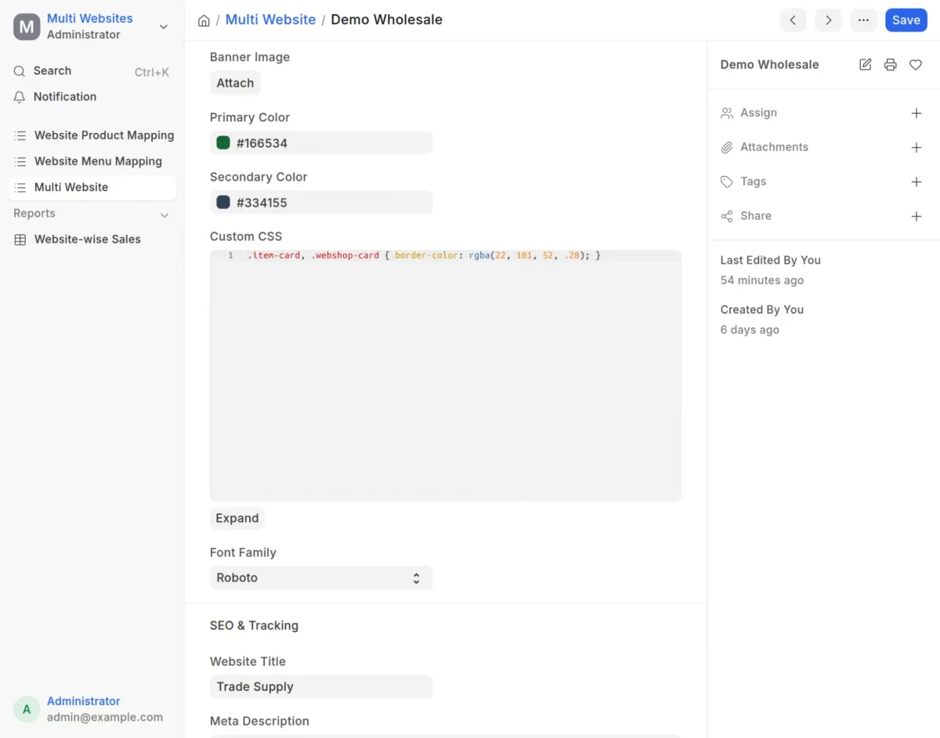Expand the Multi Websites workspace switcher

pyautogui.click(x=164, y=27)
